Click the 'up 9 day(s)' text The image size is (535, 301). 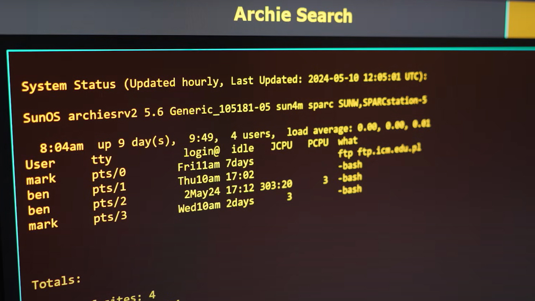pyautogui.click(x=137, y=143)
